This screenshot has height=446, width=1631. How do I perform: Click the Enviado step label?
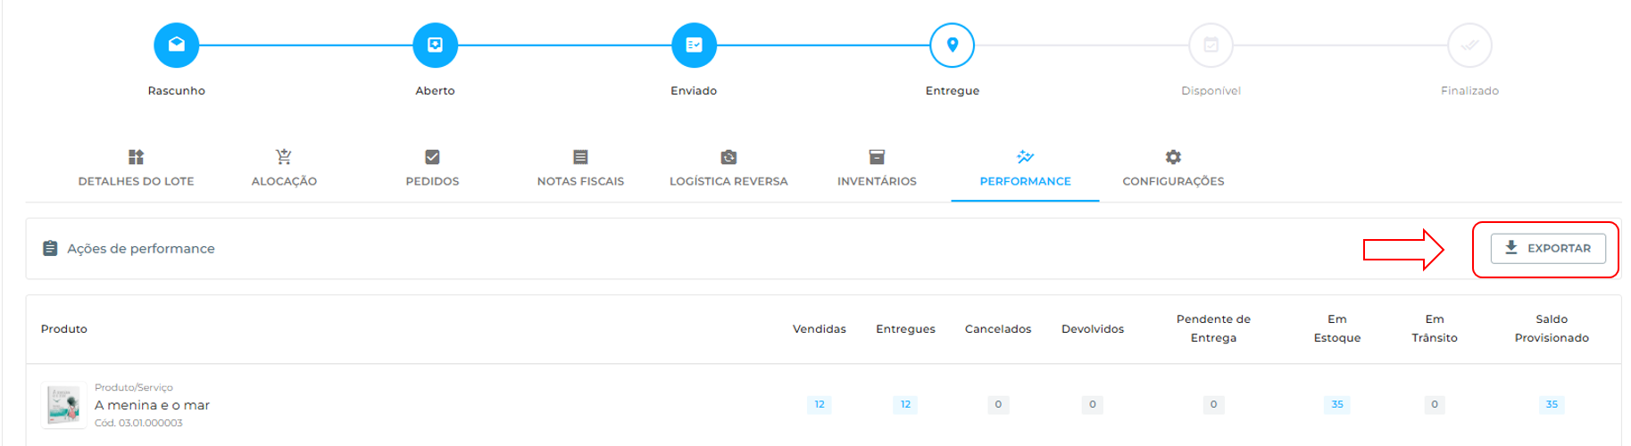point(694,91)
